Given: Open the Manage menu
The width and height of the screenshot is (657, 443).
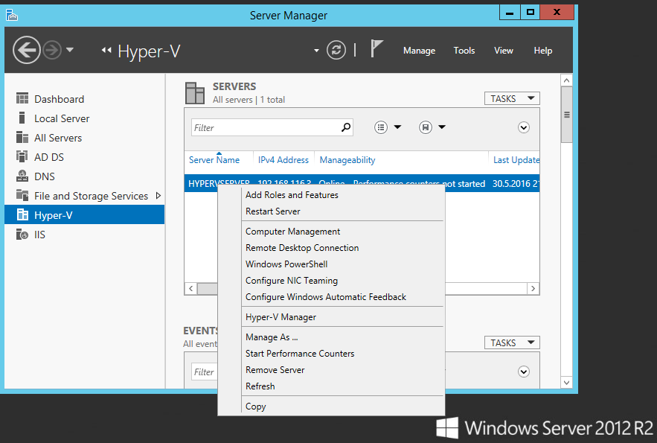Looking at the screenshot, I should click(419, 51).
